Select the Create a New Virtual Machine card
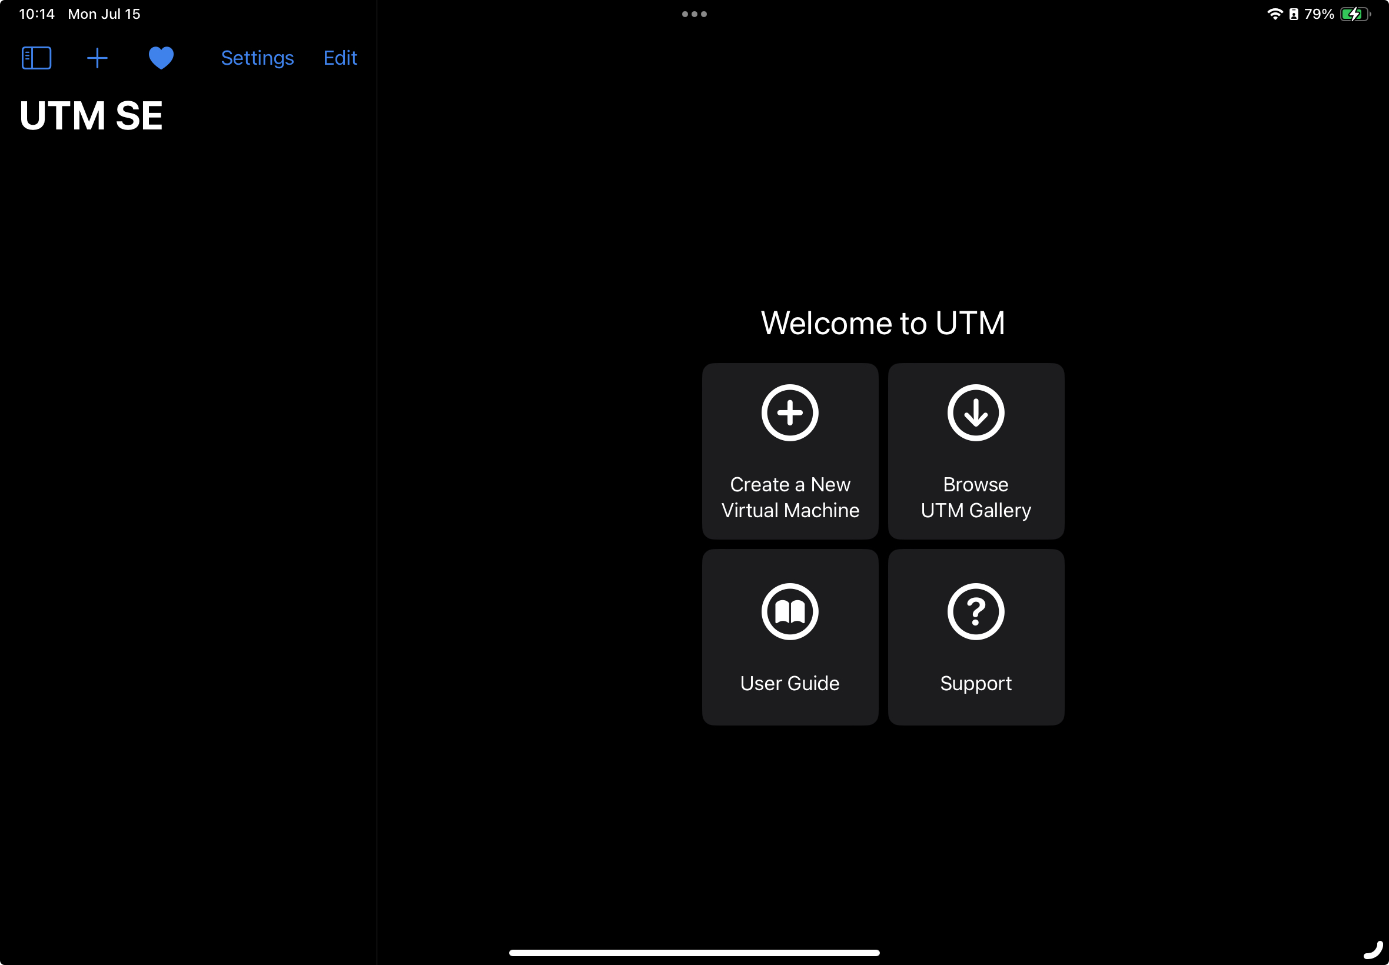This screenshot has width=1389, height=965. click(790, 451)
